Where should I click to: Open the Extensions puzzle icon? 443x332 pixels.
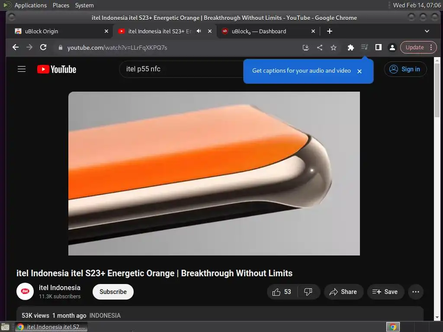pos(350,48)
